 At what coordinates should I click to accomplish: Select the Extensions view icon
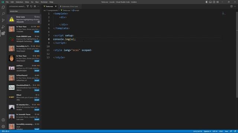pyautogui.click(x=3, y=33)
